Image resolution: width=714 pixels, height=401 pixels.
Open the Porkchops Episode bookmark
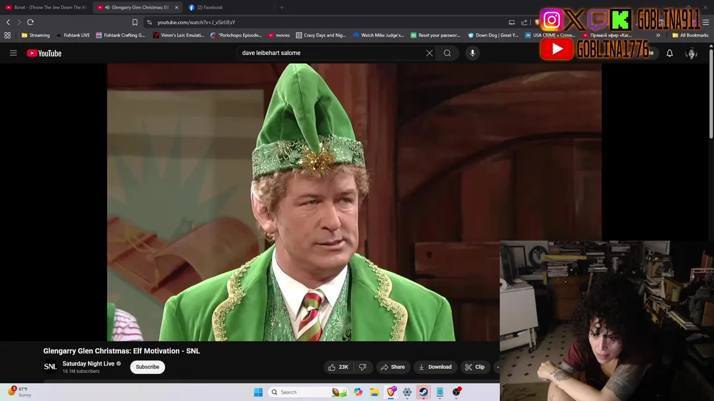tap(236, 35)
